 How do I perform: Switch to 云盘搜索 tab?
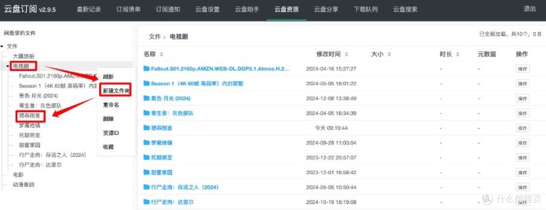(405, 10)
